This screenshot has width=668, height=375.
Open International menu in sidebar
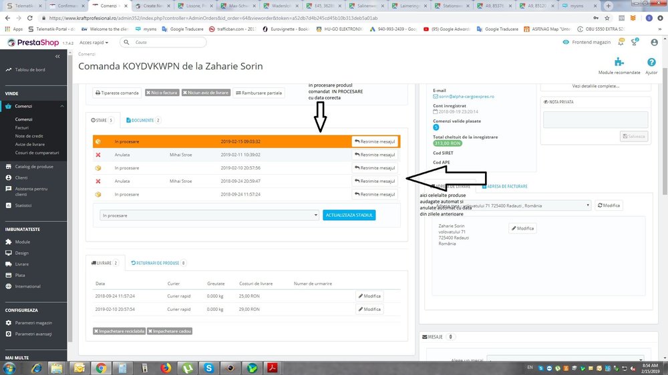coord(27,286)
